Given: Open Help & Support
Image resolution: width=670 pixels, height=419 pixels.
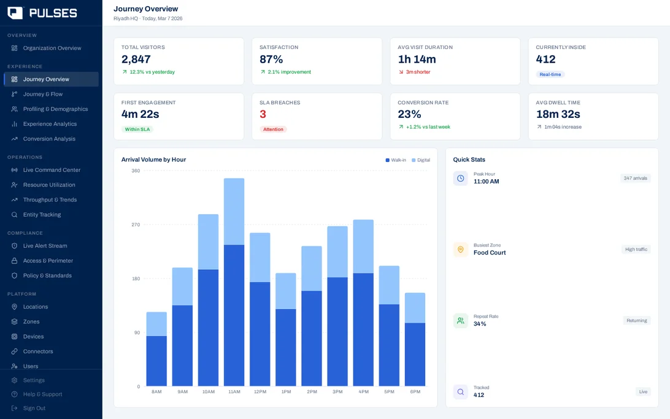Looking at the screenshot, I should click(x=52, y=394).
